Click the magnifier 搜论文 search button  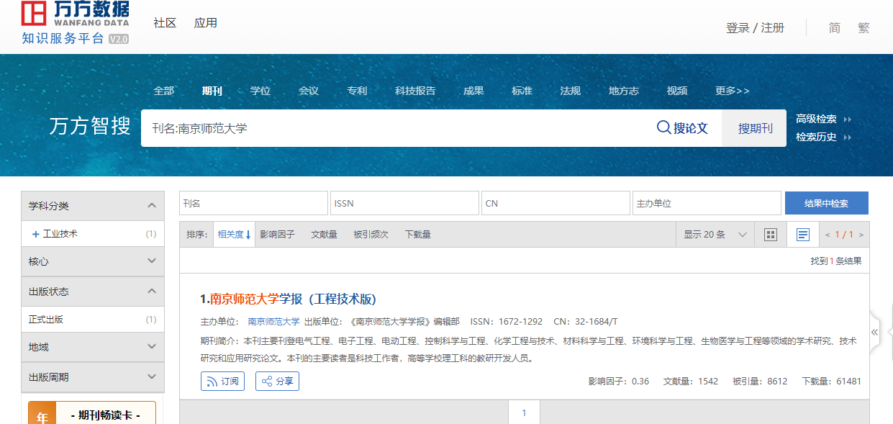pyautogui.click(x=682, y=128)
